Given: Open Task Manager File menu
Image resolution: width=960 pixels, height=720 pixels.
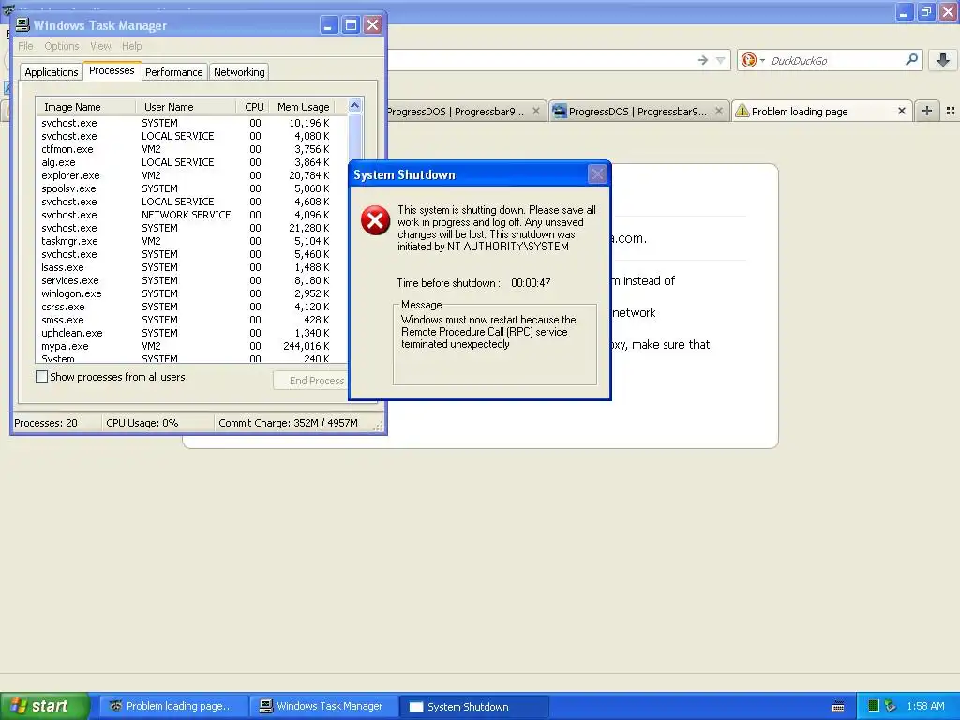Looking at the screenshot, I should [25, 46].
